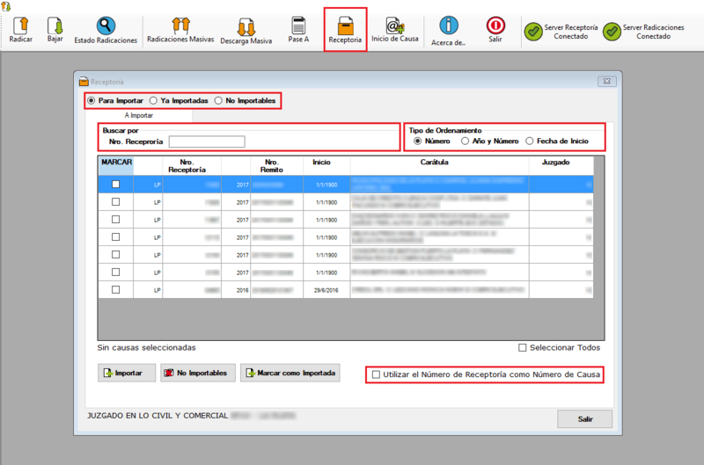Click the 29/6/2016 date cell
704x465 pixels.
[x=326, y=290]
